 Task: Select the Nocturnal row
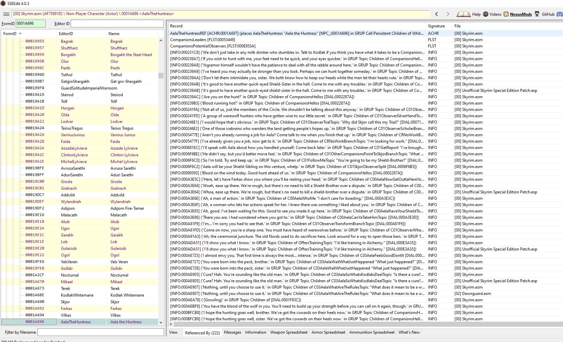click(80, 275)
